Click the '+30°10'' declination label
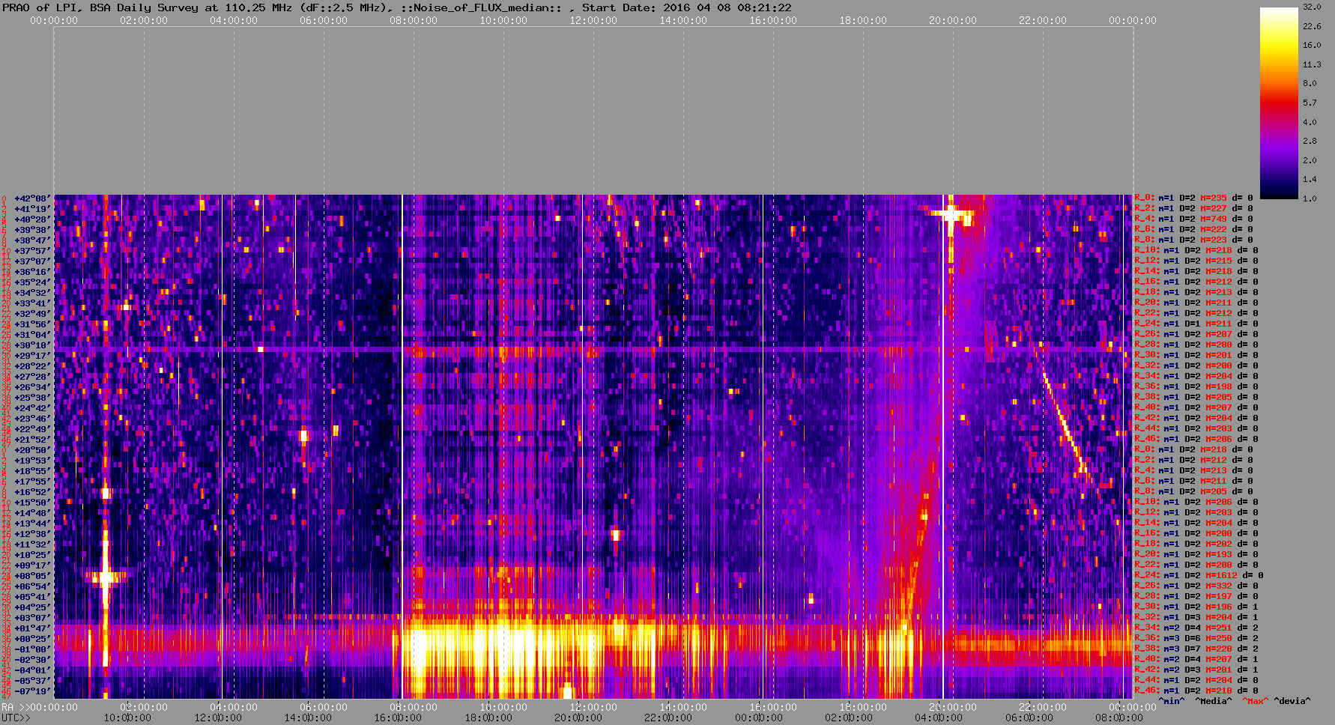This screenshot has width=1335, height=725. coord(33,345)
